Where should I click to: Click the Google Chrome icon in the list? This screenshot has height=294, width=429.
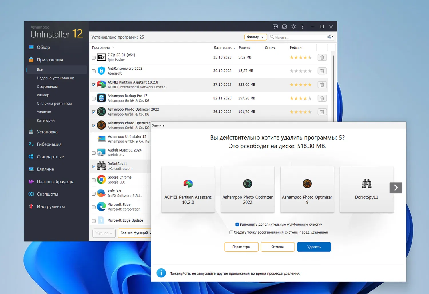101,180
